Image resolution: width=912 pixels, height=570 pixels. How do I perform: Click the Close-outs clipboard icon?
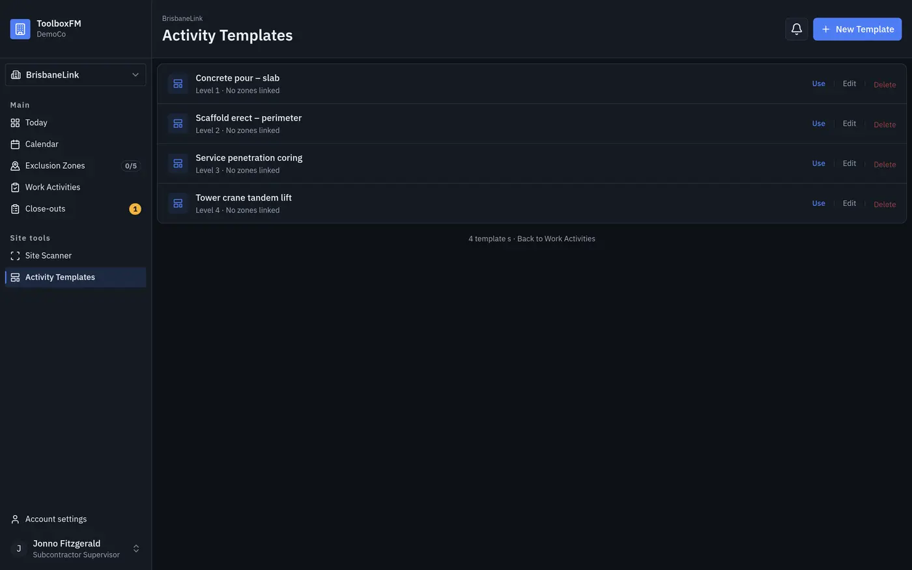[15, 208]
